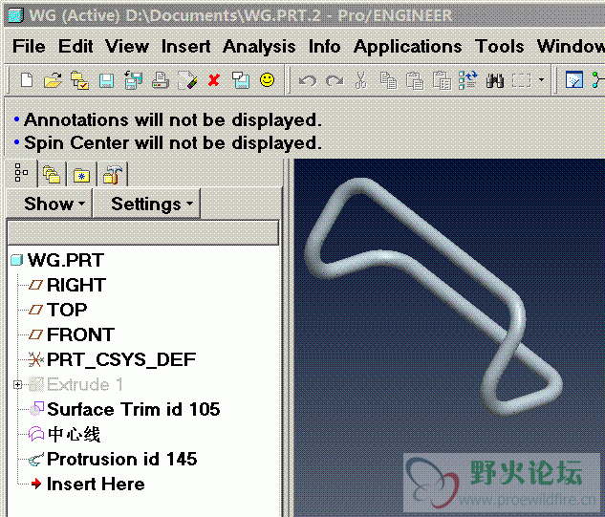Click 'Annotations will not be displayed.' message

(173, 120)
